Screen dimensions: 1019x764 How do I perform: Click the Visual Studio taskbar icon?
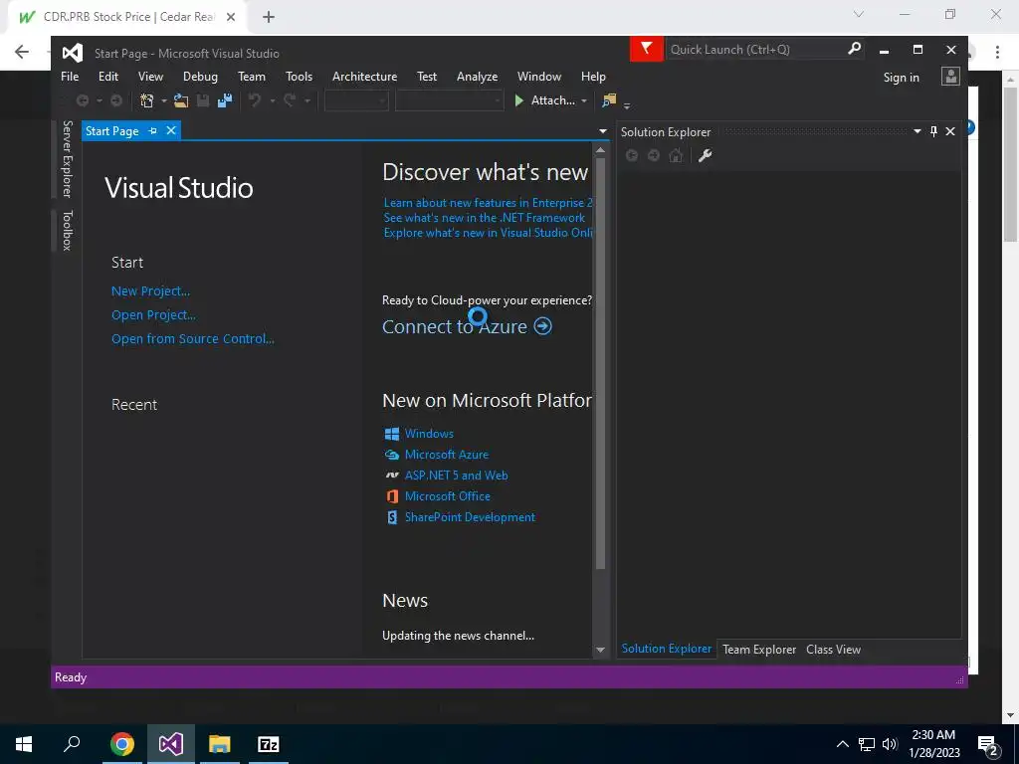171,744
